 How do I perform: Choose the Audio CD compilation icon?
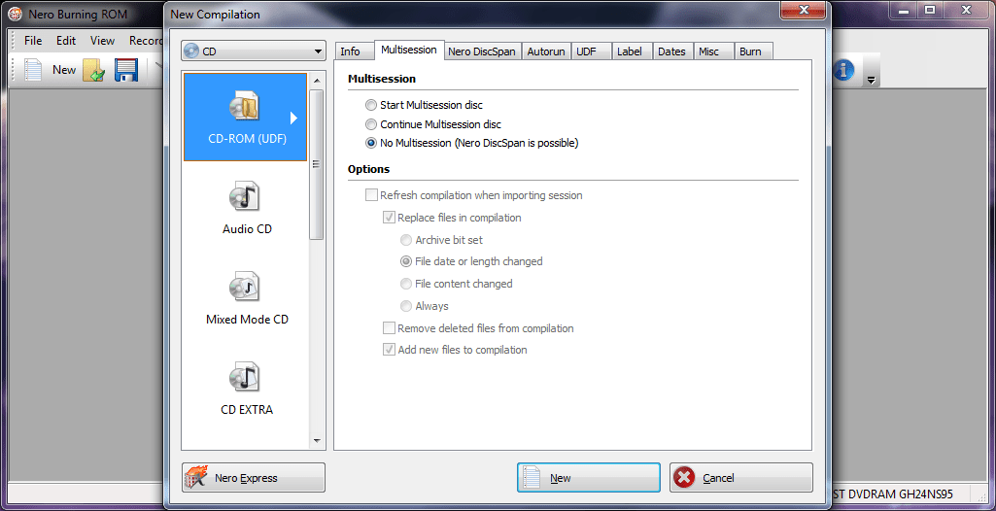(247, 197)
